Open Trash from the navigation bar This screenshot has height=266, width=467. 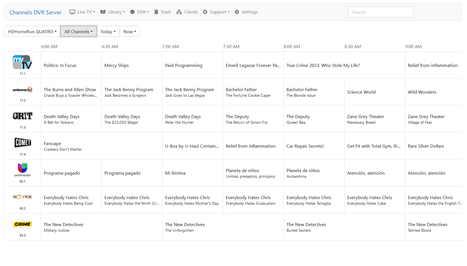click(x=162, y=12)
